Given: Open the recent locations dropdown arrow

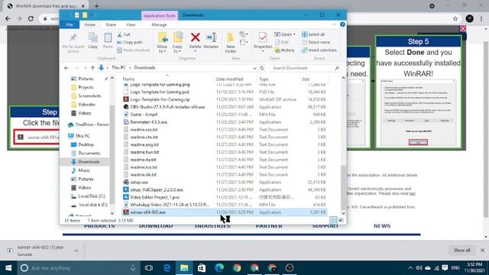Looking at the screenshot, I should click(x=85, y=68).
